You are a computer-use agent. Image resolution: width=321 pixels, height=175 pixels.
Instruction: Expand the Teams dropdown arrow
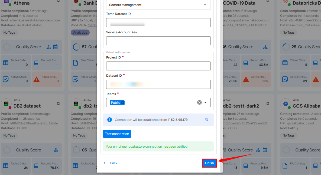click(205, 102)
